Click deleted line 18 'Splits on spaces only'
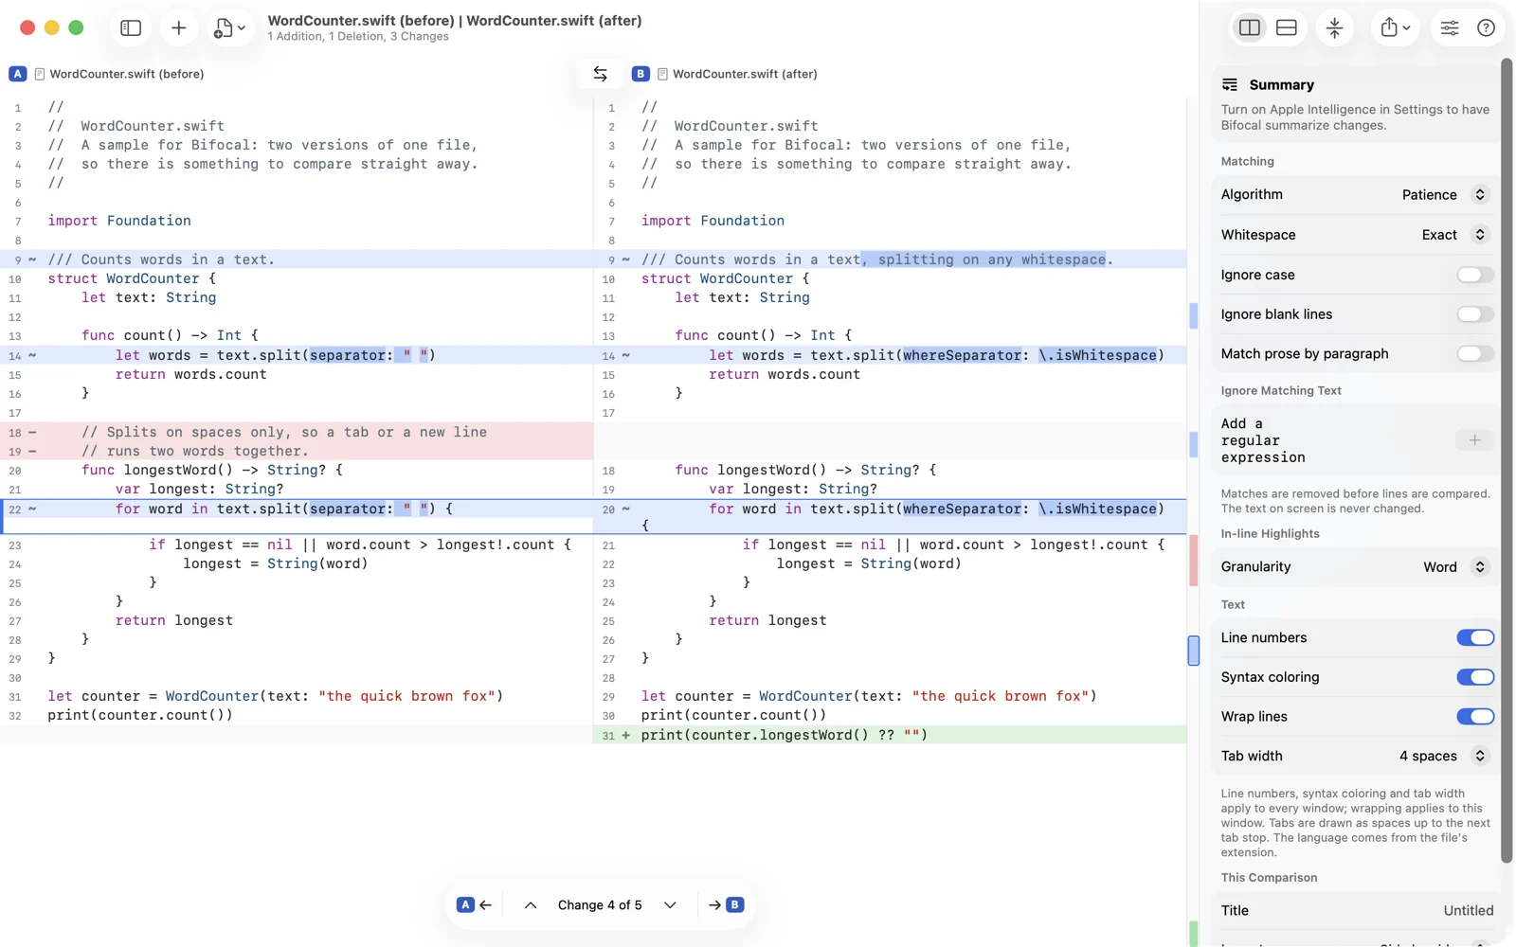This screenshot has width=1516, height=947. point(297,432)
